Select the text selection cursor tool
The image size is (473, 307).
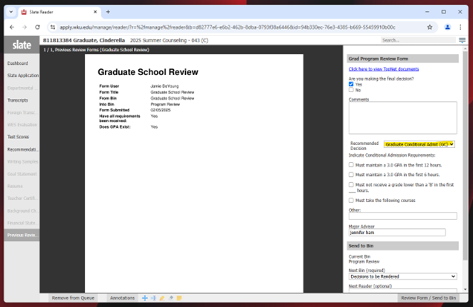point(154,298)
